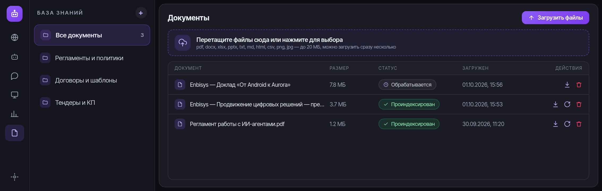The height and width of the screenshot is (191, 602).
Task: Add a new knowledge base folder with plus
Action: (x=141, y=13)
